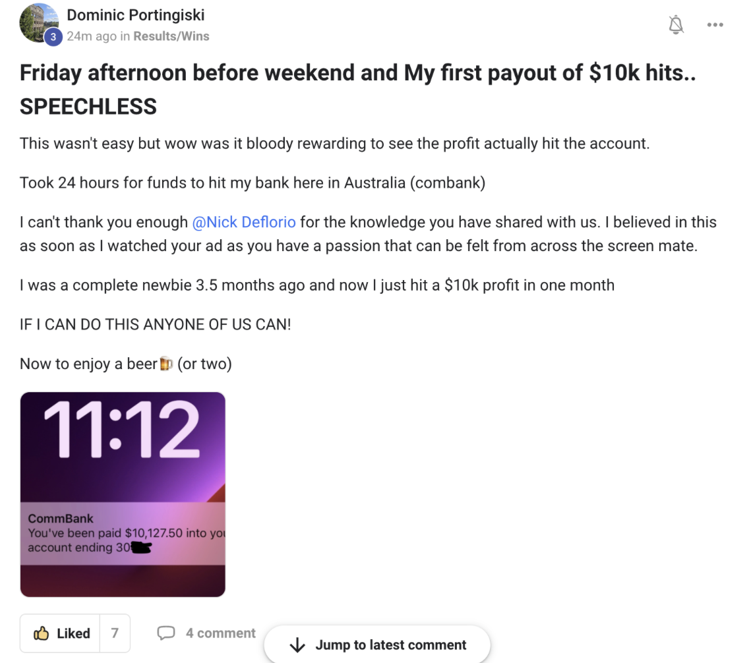This screenshot has width=745, height=663.
Task: Click the 24m ago timestamp
Action: pyautogui.click(x=91, y=36)
